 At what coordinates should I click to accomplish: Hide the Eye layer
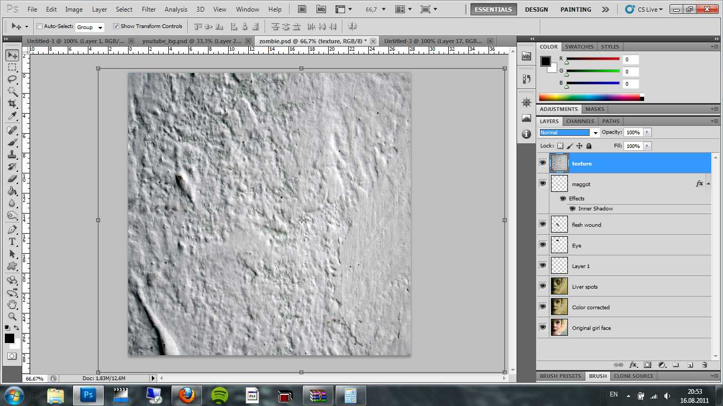click(x=543, y=245)
